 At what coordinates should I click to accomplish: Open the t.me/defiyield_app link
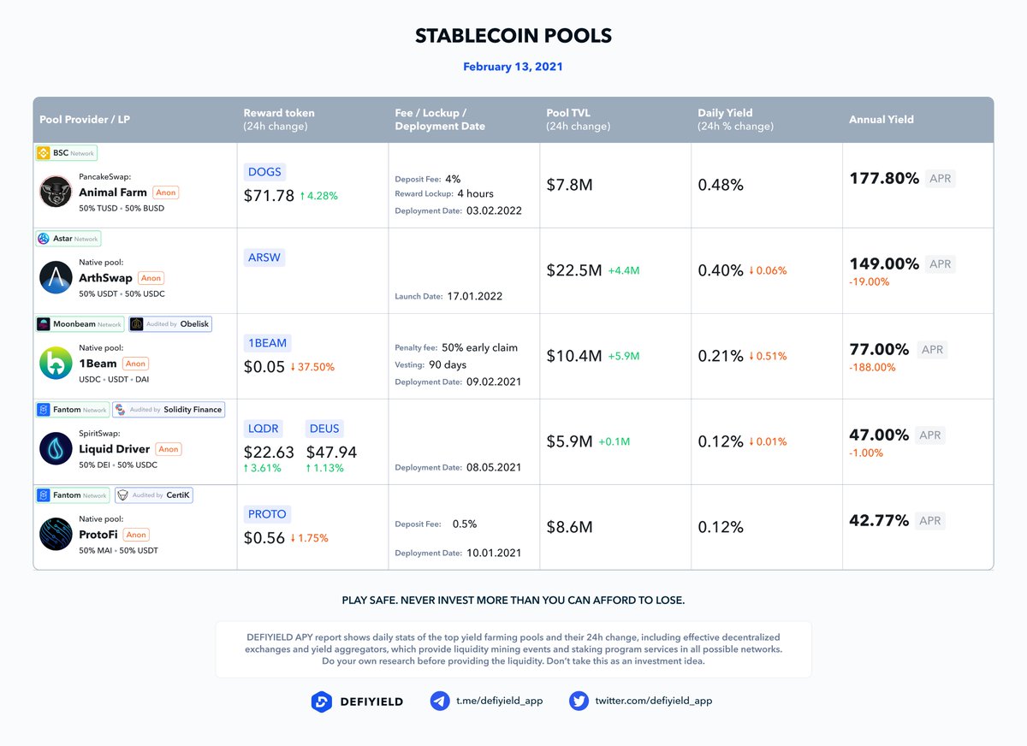pyautogui.click(x=499, y=701)
